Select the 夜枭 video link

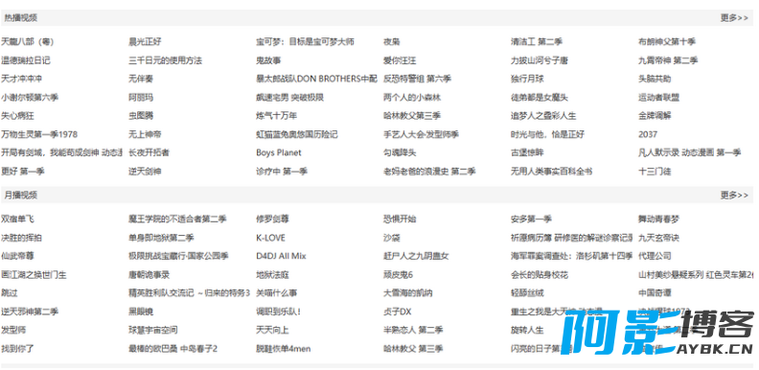pos(392,41)
